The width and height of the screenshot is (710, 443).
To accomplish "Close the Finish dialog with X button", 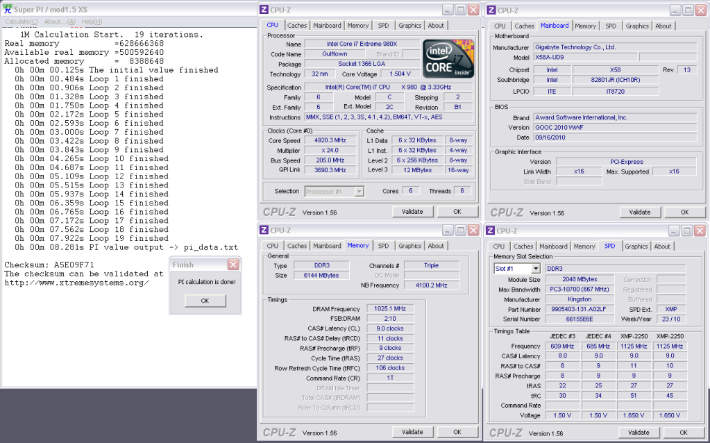I will 233,265.
